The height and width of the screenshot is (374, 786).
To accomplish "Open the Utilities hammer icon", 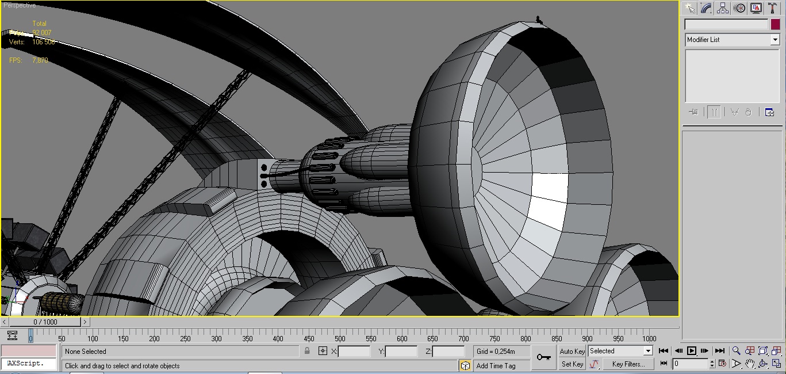I will (x=773, y=8).
